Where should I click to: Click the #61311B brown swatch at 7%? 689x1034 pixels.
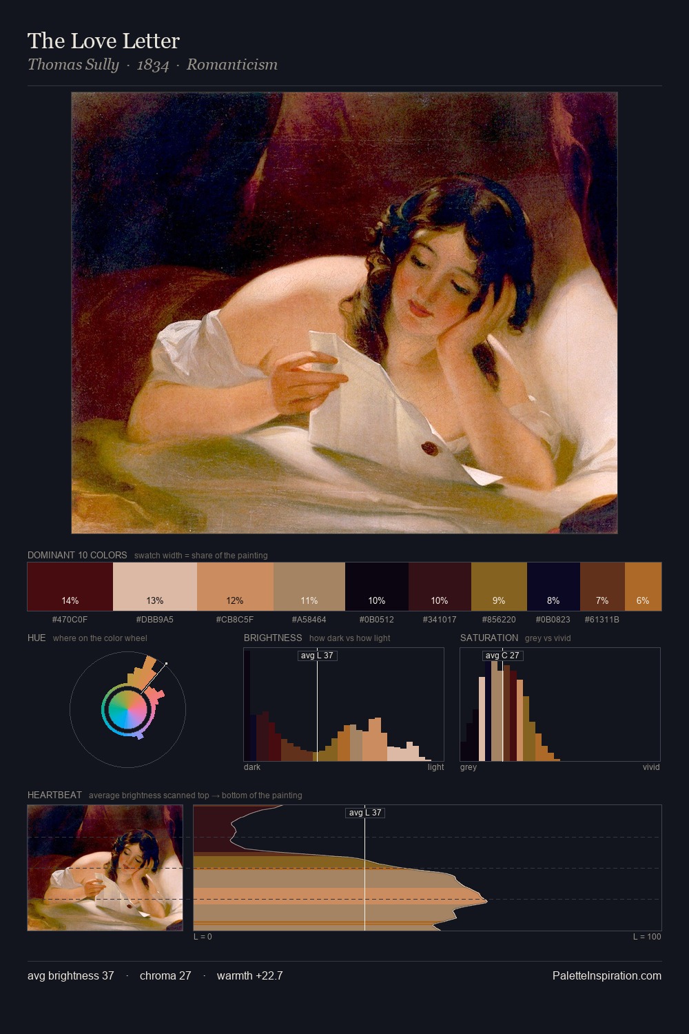coord(602,587)
